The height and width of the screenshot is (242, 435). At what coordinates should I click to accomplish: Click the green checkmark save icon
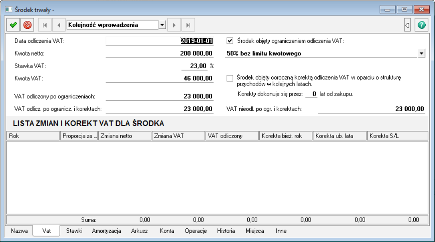pyautogui.click(x=13, y=25)
